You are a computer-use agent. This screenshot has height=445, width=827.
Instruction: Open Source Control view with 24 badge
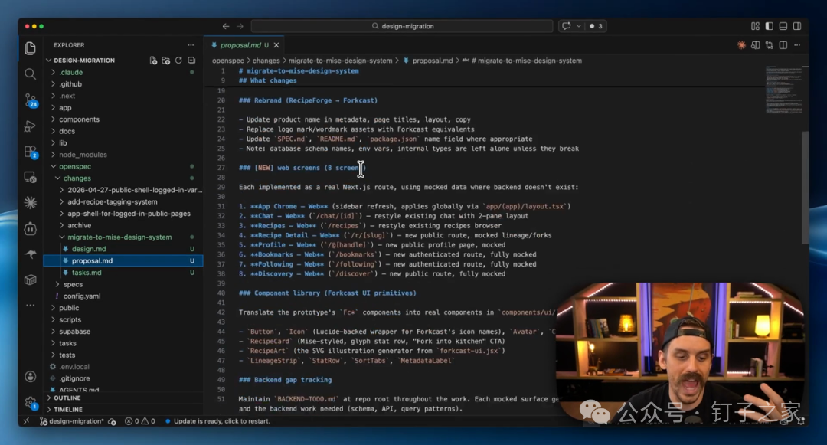pos(31,100)
